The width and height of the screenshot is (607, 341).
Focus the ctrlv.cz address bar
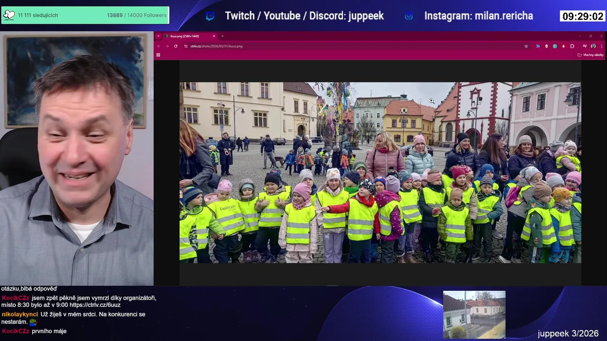click(x=356, y=46)
